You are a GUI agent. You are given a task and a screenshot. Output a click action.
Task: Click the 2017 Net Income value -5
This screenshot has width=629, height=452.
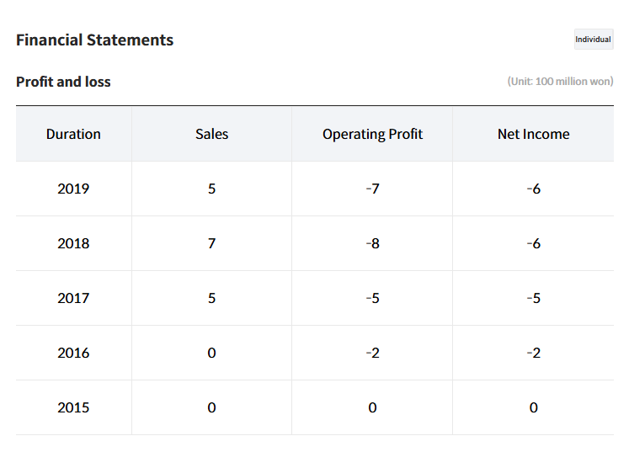pyautogui.click(x=533, y=298)
